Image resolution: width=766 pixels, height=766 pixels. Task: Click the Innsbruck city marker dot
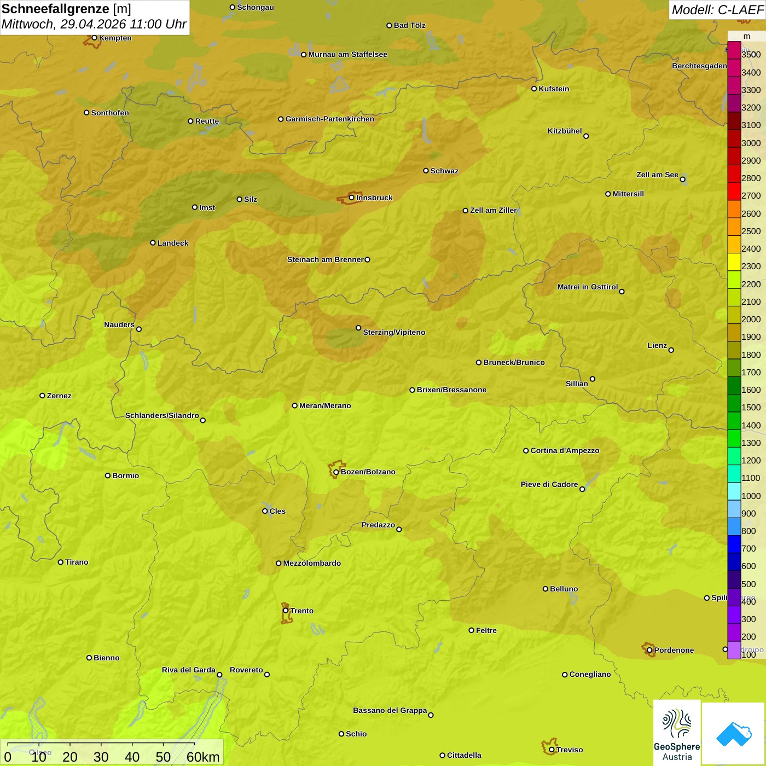[352, 198]
